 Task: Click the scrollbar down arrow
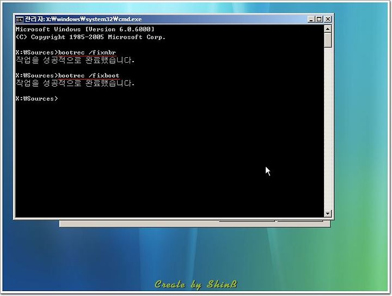pyautogui.click(x=328, y=214)
